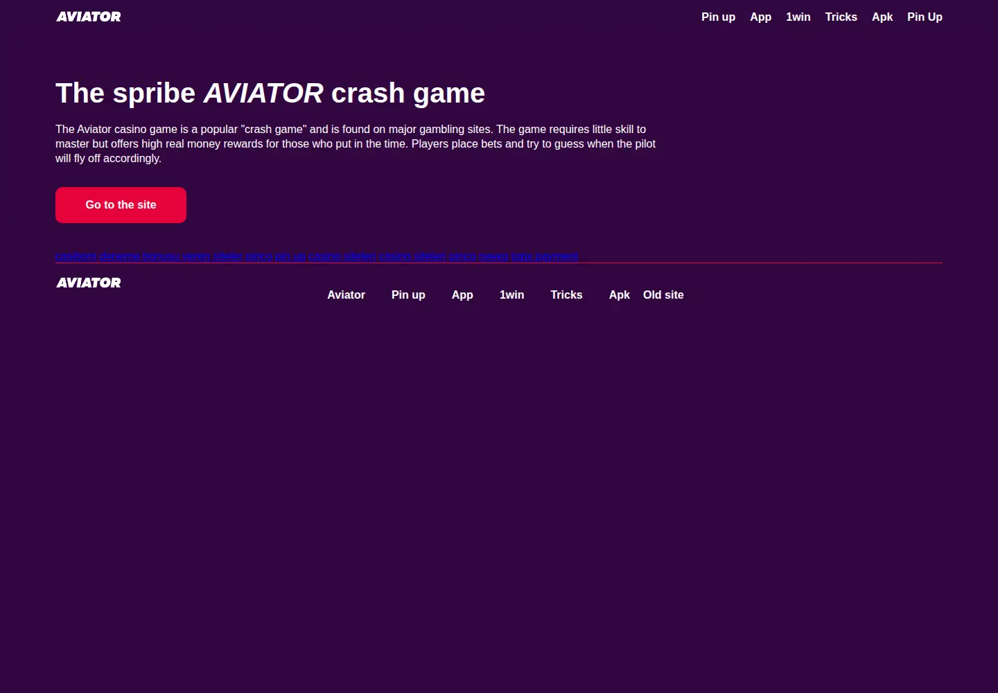This screenshot has width=998, height=693.
Task: Click the red Go to the site button
Action: (121, 205)
